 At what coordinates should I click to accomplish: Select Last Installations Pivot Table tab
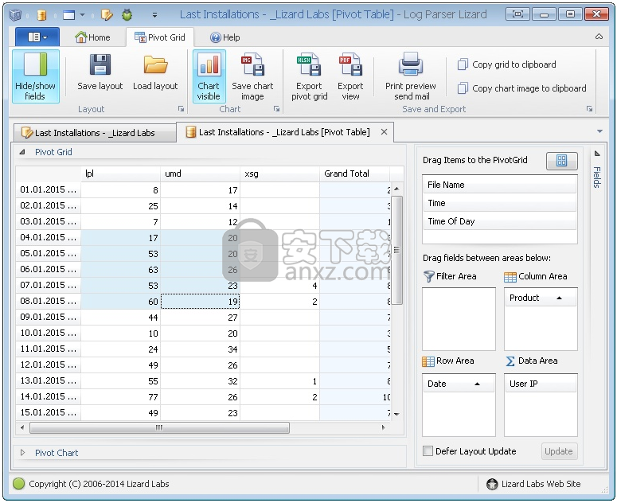coord(284,132)
